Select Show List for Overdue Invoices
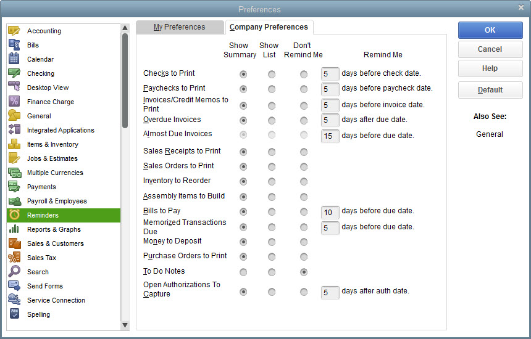Viewport: 531px width, 339px height. (272, 120)
